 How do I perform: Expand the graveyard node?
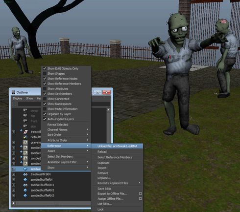[14, 143]
